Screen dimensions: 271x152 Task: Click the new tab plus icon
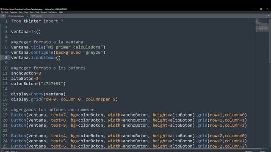266,16
